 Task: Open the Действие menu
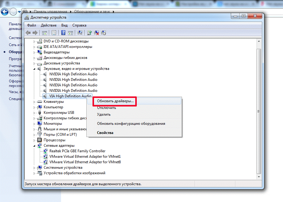(49, 25)
